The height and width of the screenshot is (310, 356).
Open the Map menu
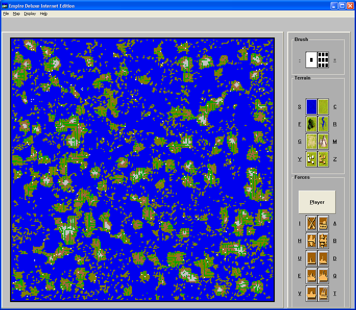click(16, 14)
